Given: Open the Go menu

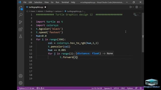Looking at the screenshot, I should [52, 2].
